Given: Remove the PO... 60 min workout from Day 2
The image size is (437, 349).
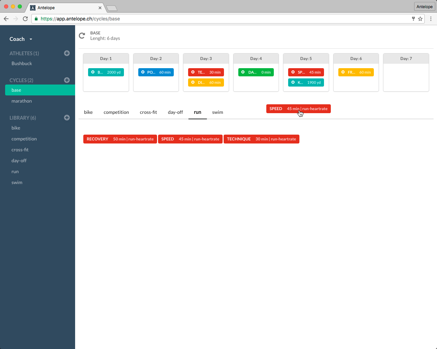Looking at the screenshot, I should pos(143,72).
